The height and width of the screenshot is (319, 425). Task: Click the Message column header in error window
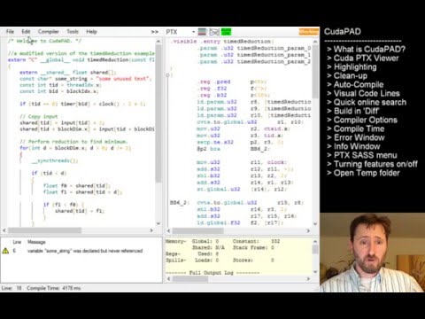(x=36, y=242)
